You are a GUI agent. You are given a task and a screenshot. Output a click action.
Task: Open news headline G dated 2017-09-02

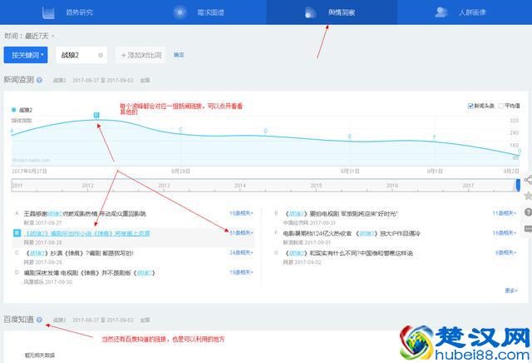(x=348, y=253)
